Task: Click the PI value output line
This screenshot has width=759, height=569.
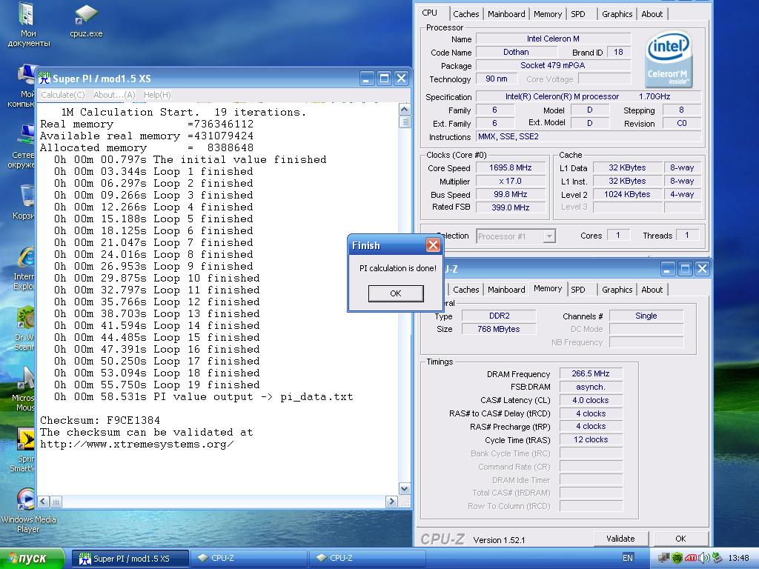Action: click(203, 397)
